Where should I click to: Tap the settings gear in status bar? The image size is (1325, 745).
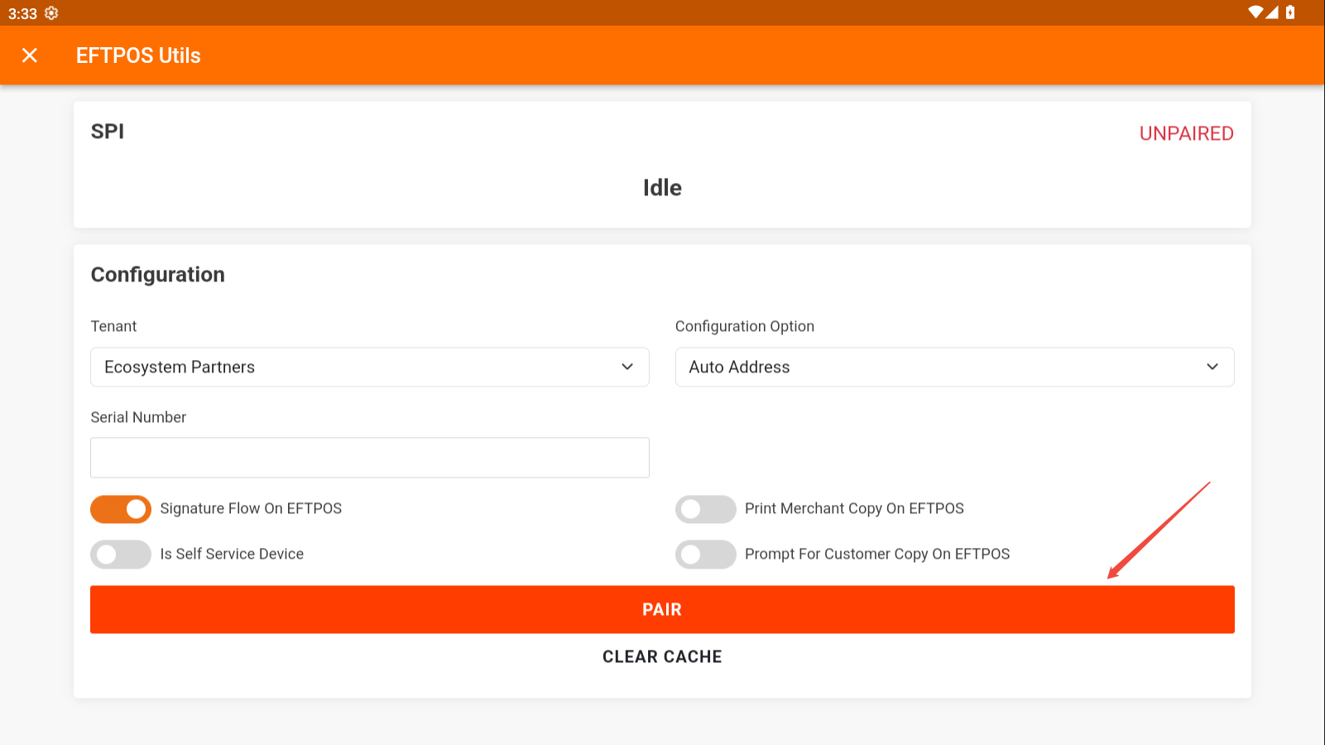[x=51, y=13]
